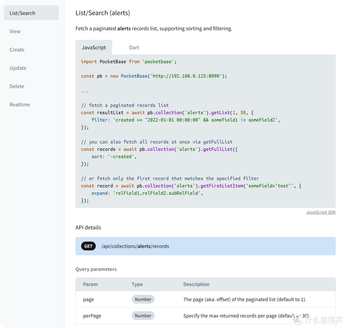Open the JavaScript SDK link
Screen dimensions: 346x328
point(321,212)
